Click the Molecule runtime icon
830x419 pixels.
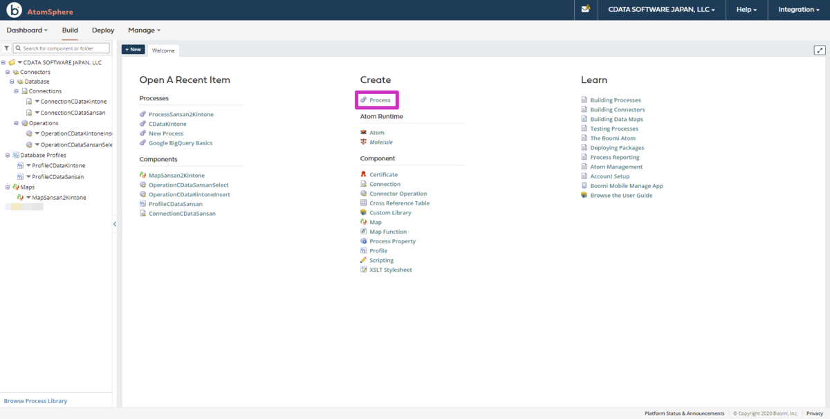(363, 142)
